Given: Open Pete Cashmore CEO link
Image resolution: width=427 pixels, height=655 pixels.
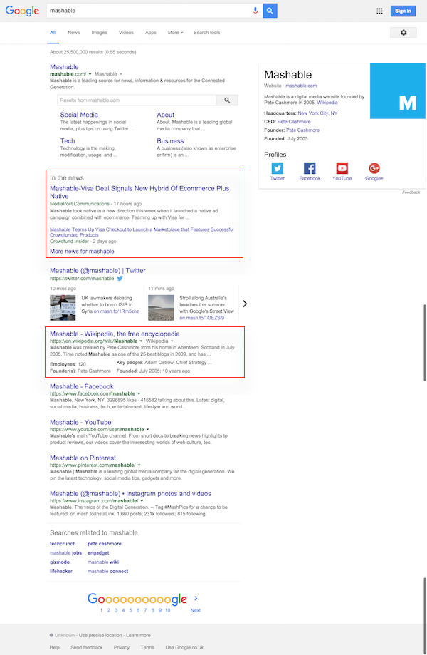Looking at the screenshot, I should [x=294, y=122].
